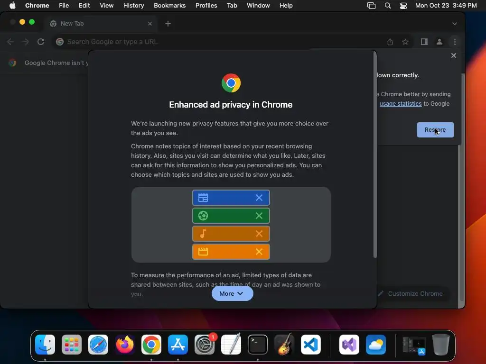Open the File menu
Screen dimensions: 486x364
coord(64,5)
